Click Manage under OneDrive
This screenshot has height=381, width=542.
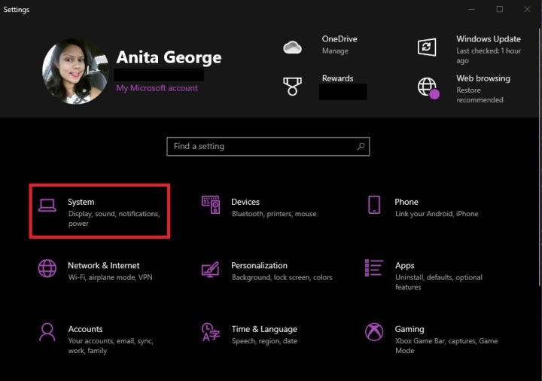(335, 50)
